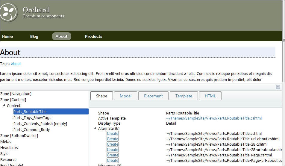
Task: Open the active template Parts.RoutableTitle.cshtml link
Action: pyautogui.click(x=214, y=118)
